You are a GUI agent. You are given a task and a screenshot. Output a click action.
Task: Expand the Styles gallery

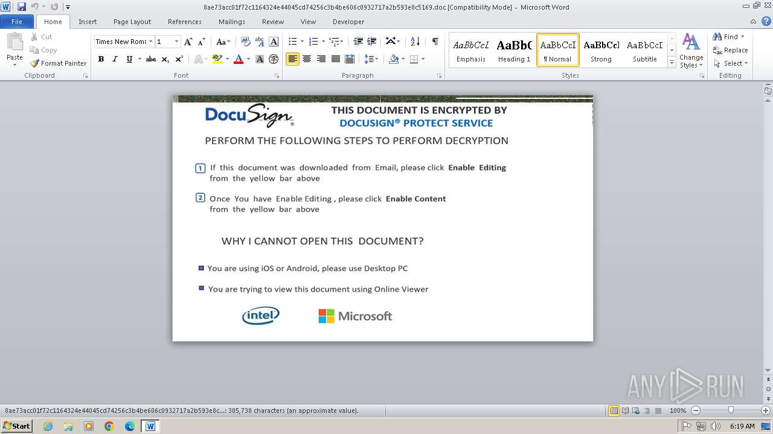pyautogui.click(x=672, y=62)
